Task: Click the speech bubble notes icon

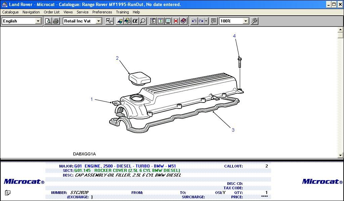Action: click(213, 21)
